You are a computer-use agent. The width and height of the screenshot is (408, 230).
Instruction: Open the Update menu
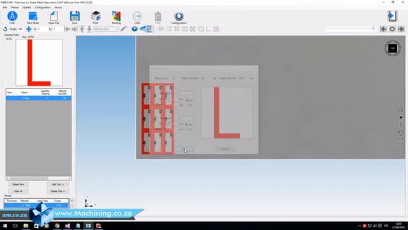[x=27, y=7]
